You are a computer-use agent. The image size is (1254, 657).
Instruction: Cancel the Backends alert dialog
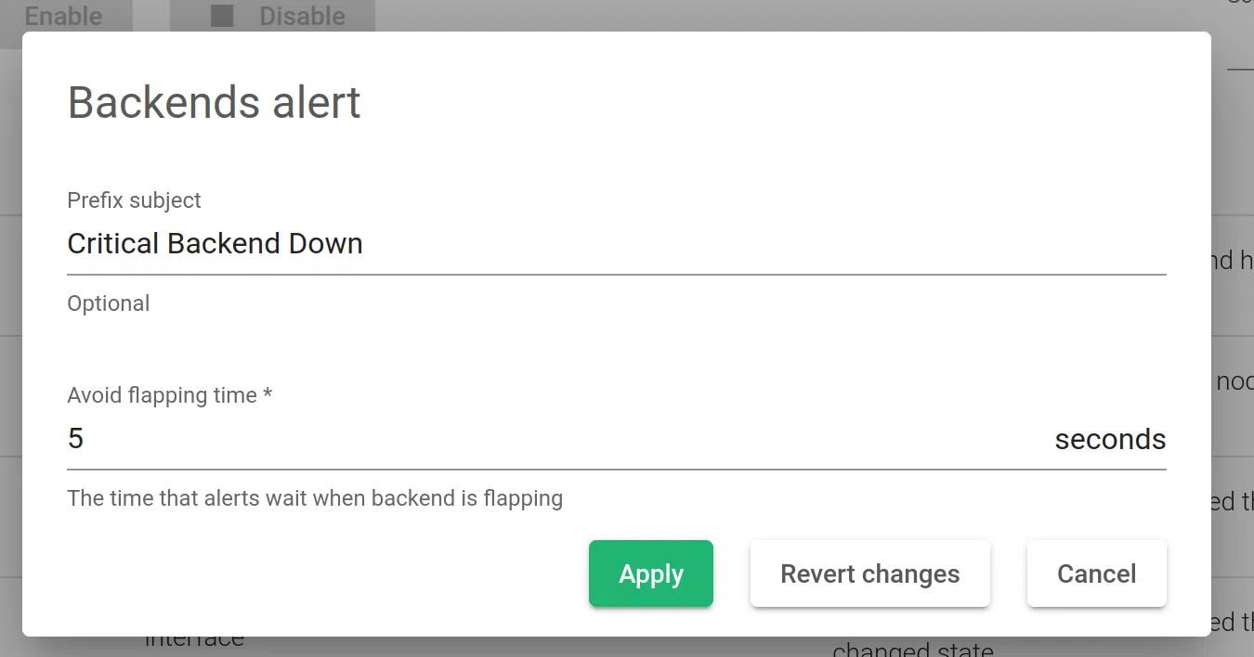point(1096,574)
